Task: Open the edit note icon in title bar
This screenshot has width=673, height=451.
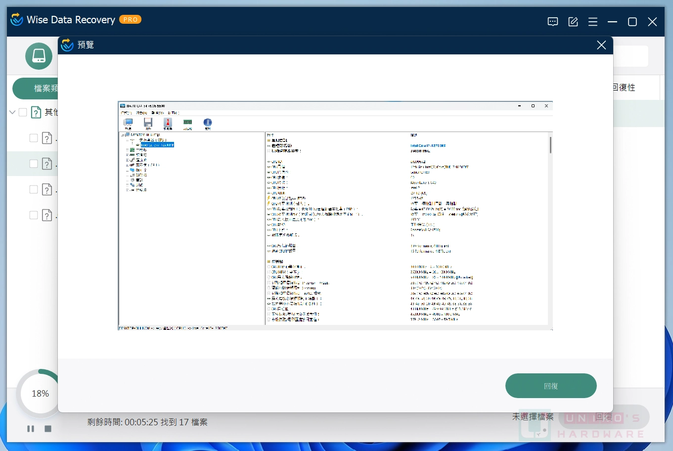Action: [x=573, y=22]
